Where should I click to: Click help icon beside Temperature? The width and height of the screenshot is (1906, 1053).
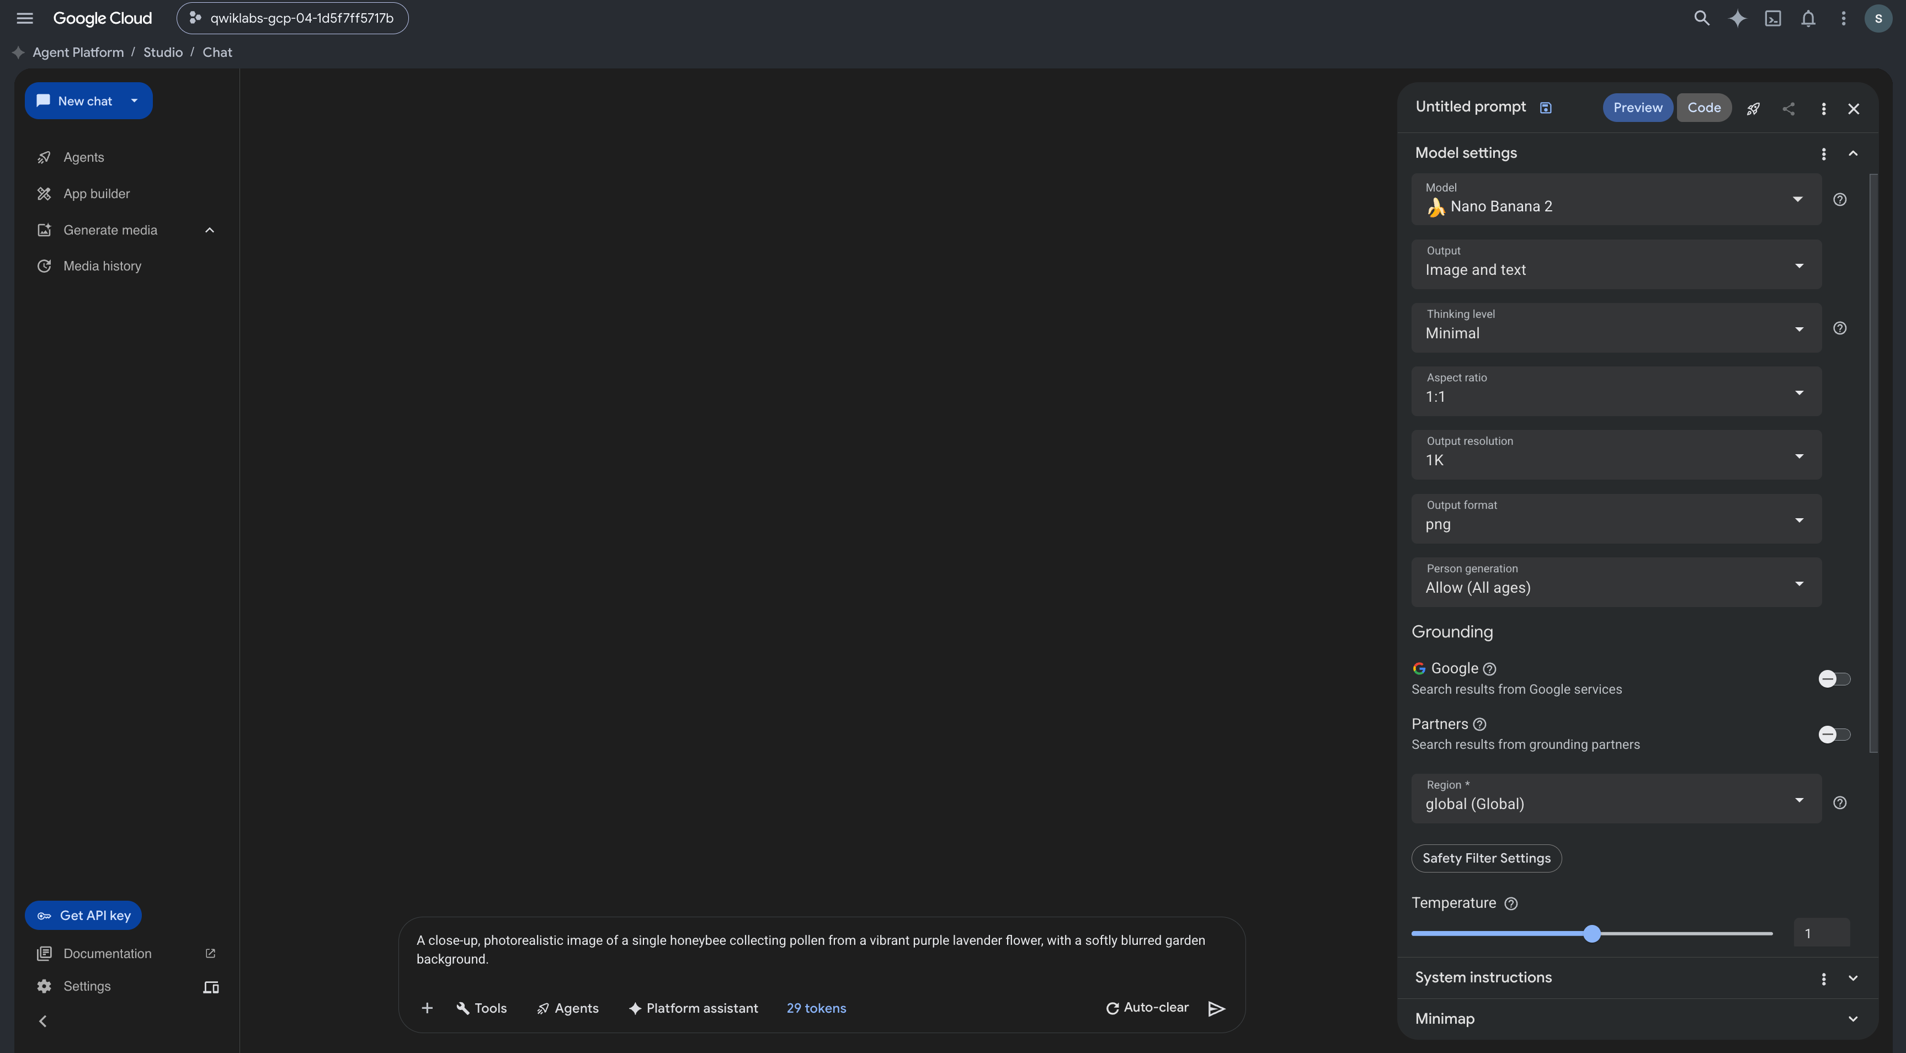(x=1511, y=903)
